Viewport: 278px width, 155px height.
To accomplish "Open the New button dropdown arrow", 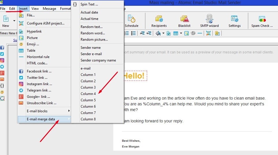I will (14, 21).
